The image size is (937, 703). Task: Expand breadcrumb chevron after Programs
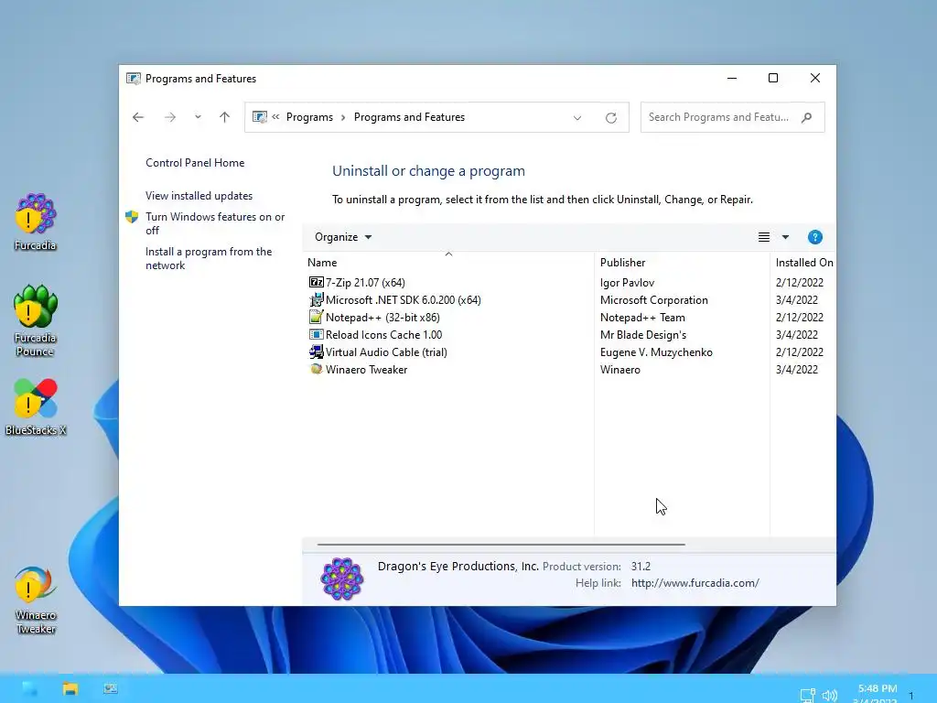[x=343, y=117]
